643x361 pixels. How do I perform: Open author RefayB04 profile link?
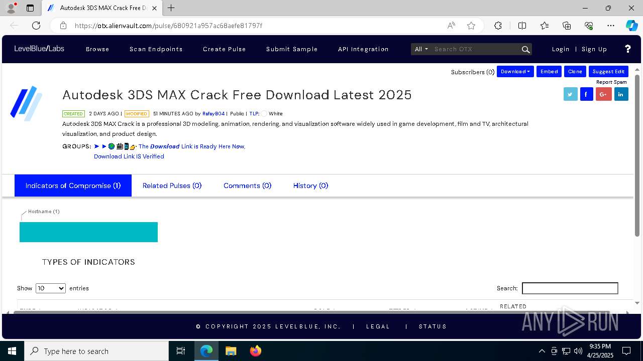click(213, 114)
